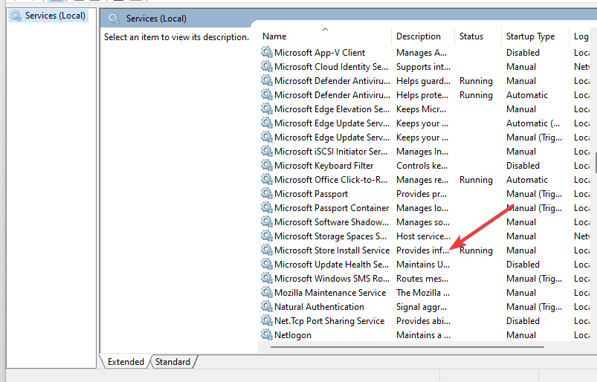
Task: Click the gear icon next to Netlogon
Action: pos(266,334)
